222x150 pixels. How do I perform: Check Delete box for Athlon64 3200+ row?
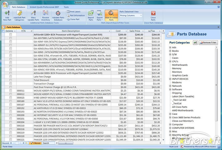10,35
